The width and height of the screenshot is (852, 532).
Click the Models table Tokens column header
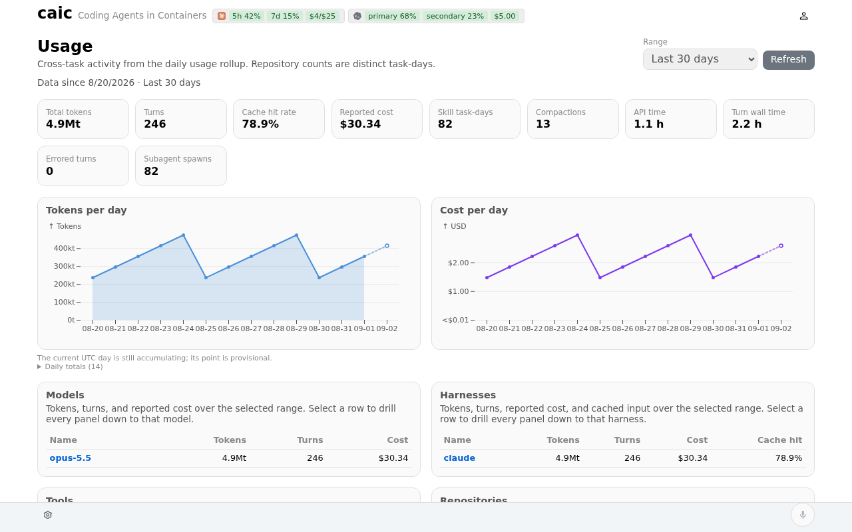pos(230,440)
